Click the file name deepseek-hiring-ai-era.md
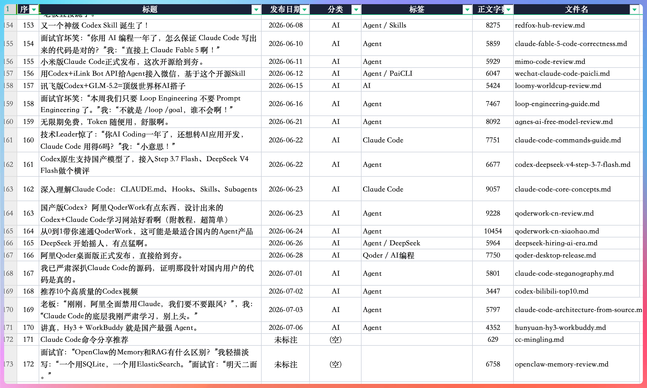Image resolution: width=647 pixels, height=388 pixels. click(x=556, y=243)
